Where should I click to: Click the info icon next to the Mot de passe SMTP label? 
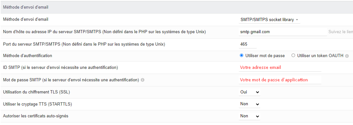click(142, 80)
